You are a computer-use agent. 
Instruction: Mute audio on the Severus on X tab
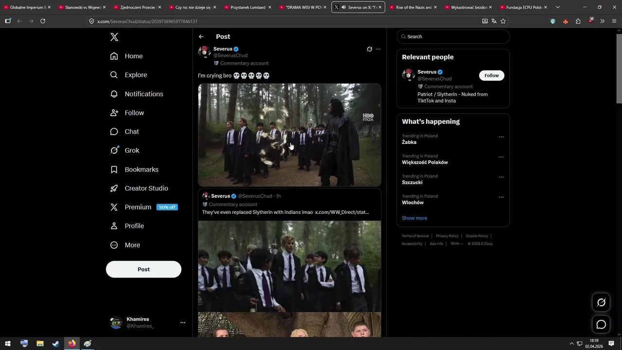pos(344,7)
